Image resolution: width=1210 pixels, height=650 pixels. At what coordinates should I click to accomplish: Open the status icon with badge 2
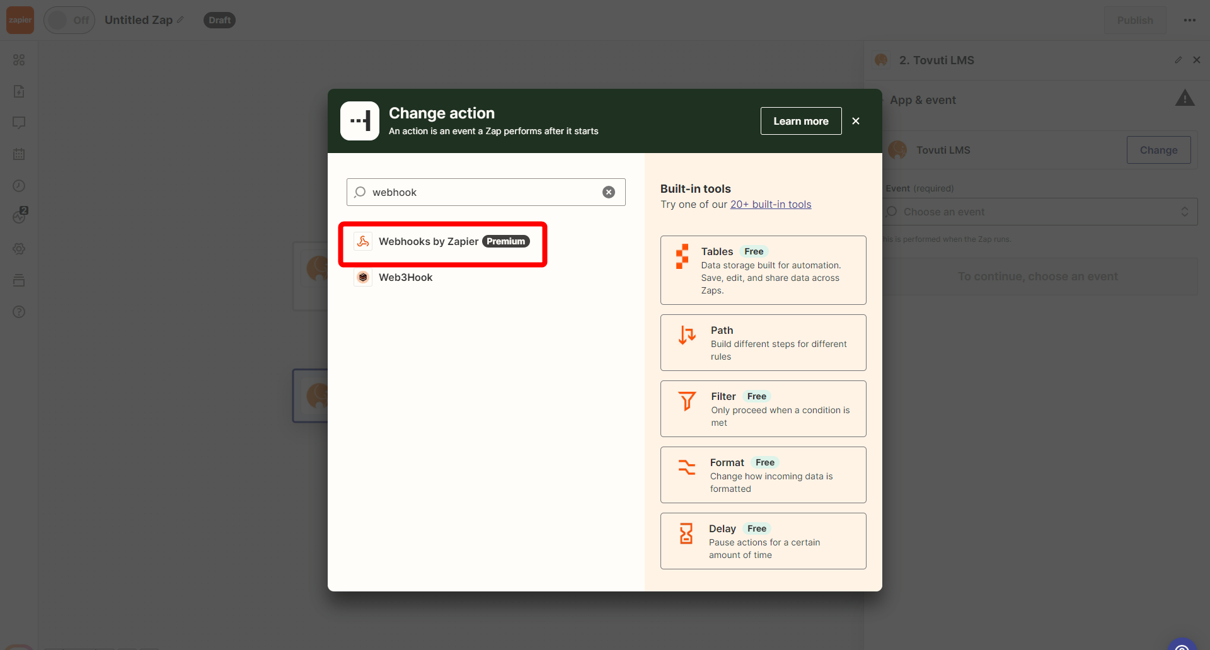tap(20, 216)
